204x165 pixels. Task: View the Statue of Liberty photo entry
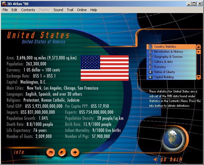pyautogui.click(x=171, y=72)
